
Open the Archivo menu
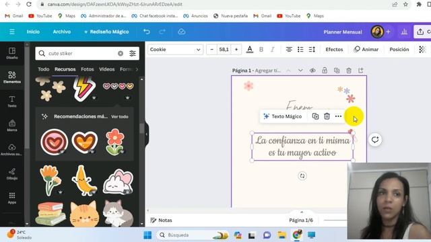pos(62,32)
